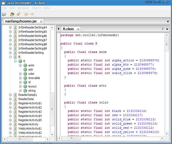Expand the InfzmReaderSetting$9 node
This screenshot has height=144, width=172.
[10, 49]
